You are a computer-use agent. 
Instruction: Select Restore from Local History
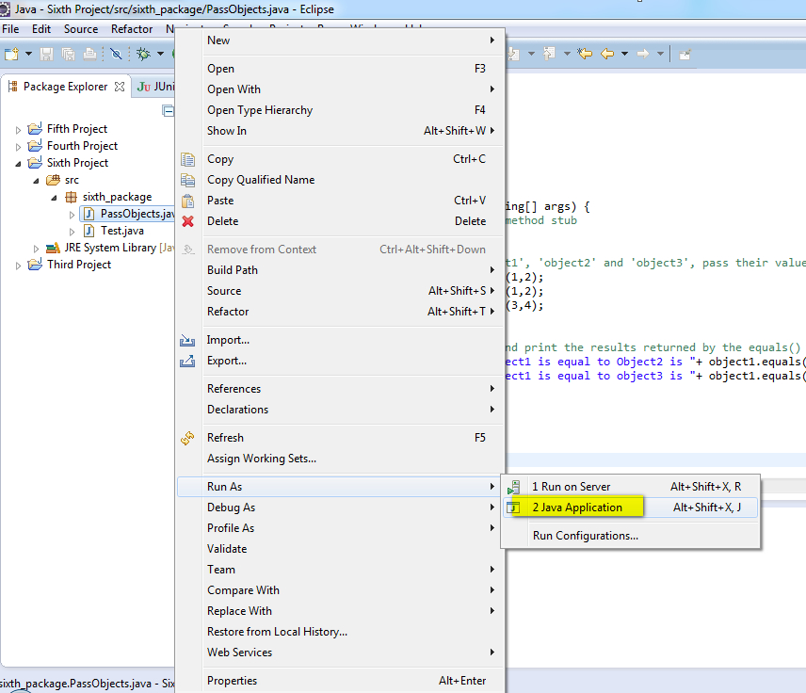tap(340, 631)
